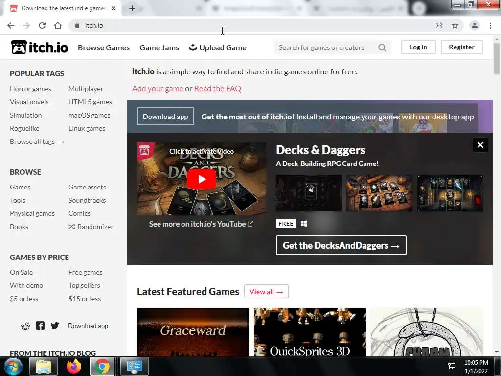This screenshot has width=501, height=376.
Task: Open the Free games price filter
Action: [x=85, y=272]
